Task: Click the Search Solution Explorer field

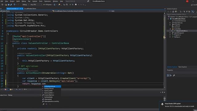Action: coord(182,14)
